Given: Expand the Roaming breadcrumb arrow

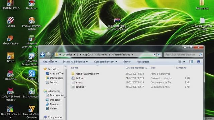Looking at the screenshot, I should pyautogui.click(x=110, y=55).
